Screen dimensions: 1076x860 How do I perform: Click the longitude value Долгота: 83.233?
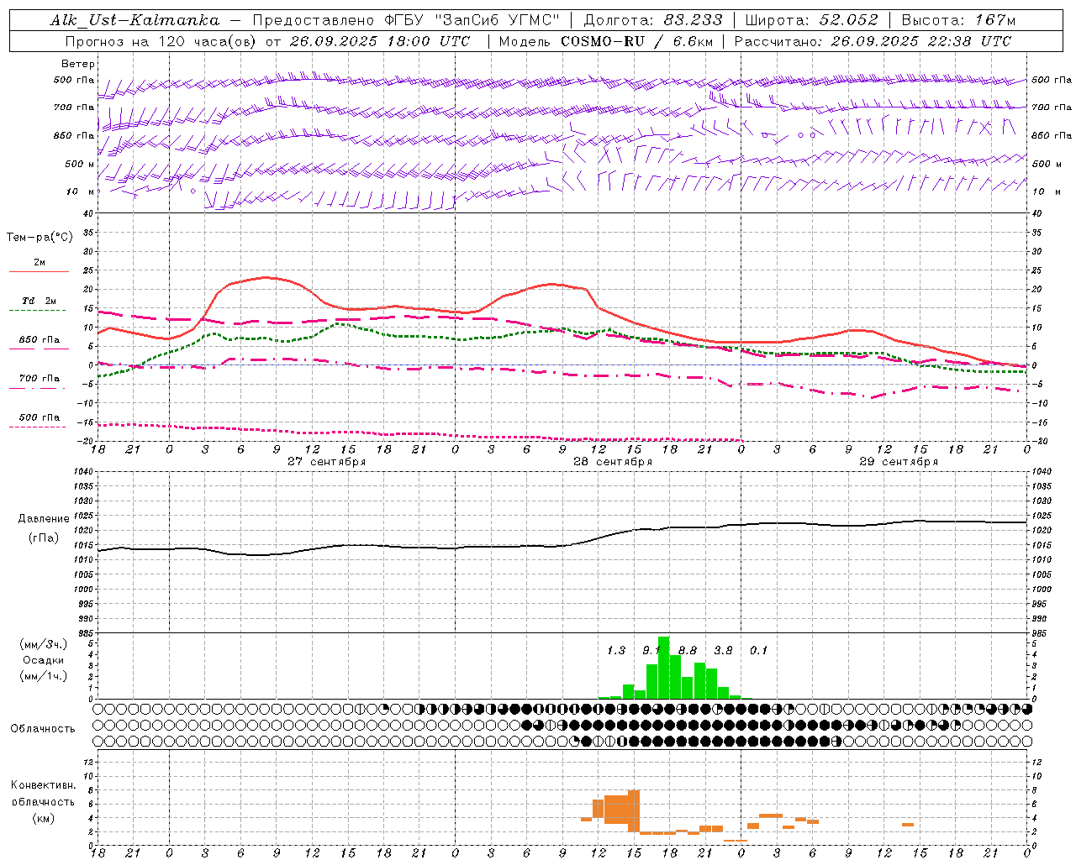tap(652, 20)
